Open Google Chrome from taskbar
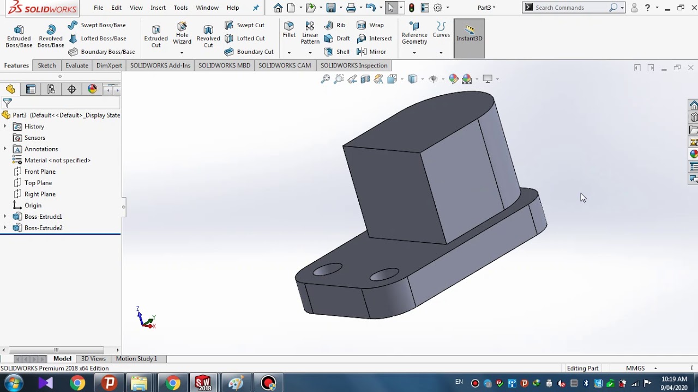The height and width of the screenshot is (392, 698). [77, 383]
